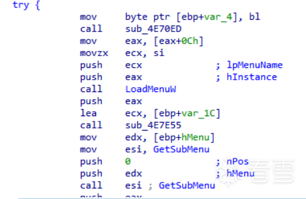Click the 'movzx' mnemonic
This screenshot has width=306, height=199.
pyautogui.click(x=94, y=53)
